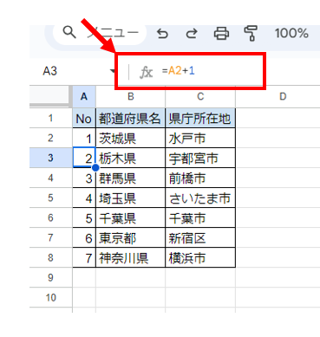Select row 4 header

tap(50, 178)
